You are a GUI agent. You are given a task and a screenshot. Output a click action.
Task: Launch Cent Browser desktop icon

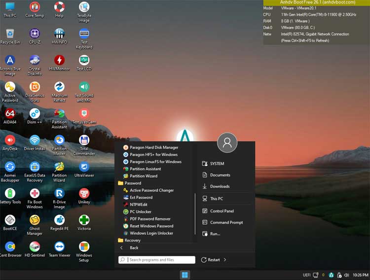click(10, 249)
